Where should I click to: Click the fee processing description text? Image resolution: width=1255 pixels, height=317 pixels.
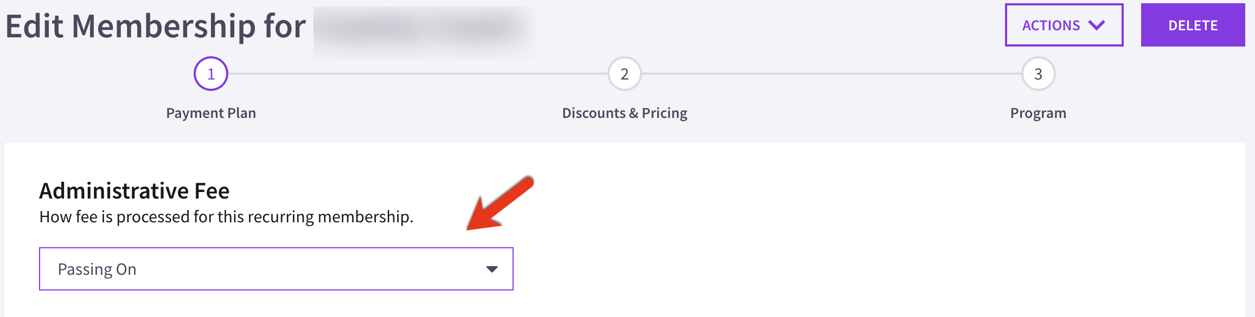[x=226, y=217]
